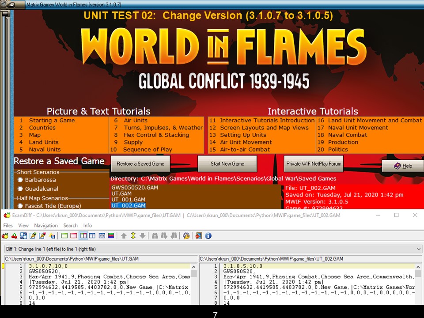Click the ExamDiff title bar apple icon
424x318 pixels.
(x=7, y=215)
